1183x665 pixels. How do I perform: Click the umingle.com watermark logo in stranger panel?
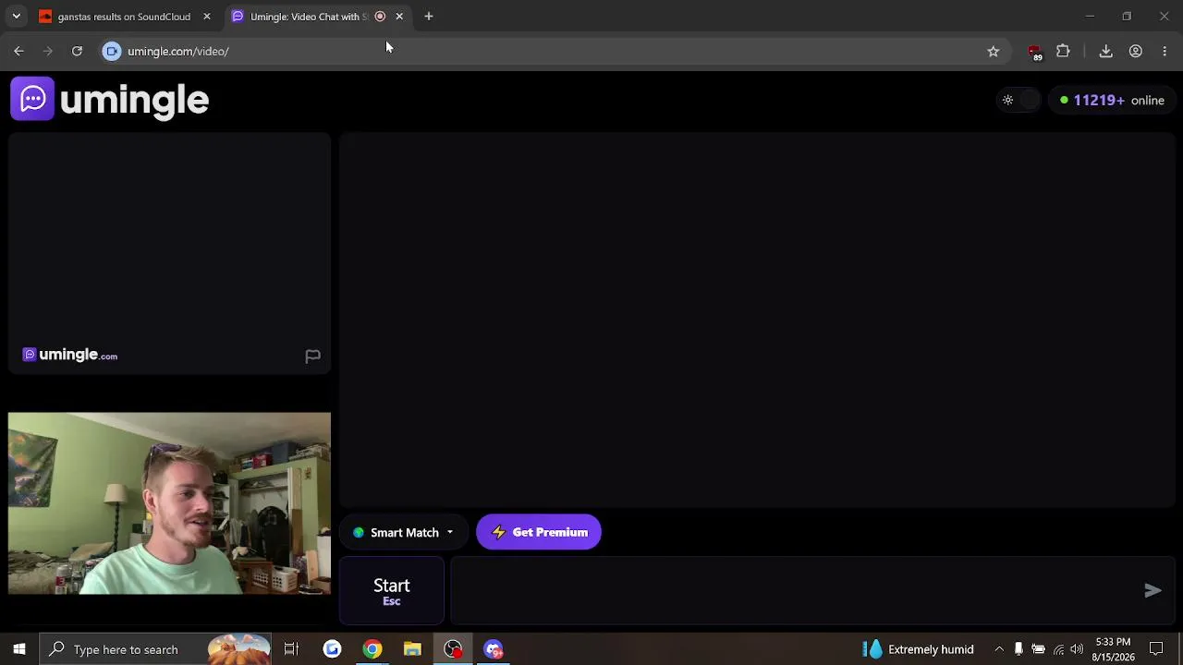point(70,355)
